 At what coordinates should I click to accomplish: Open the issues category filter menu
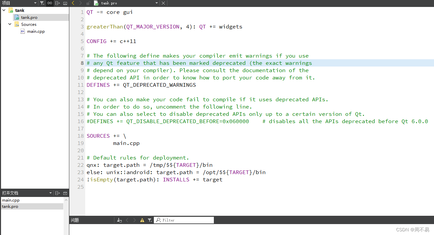(150, 220)
